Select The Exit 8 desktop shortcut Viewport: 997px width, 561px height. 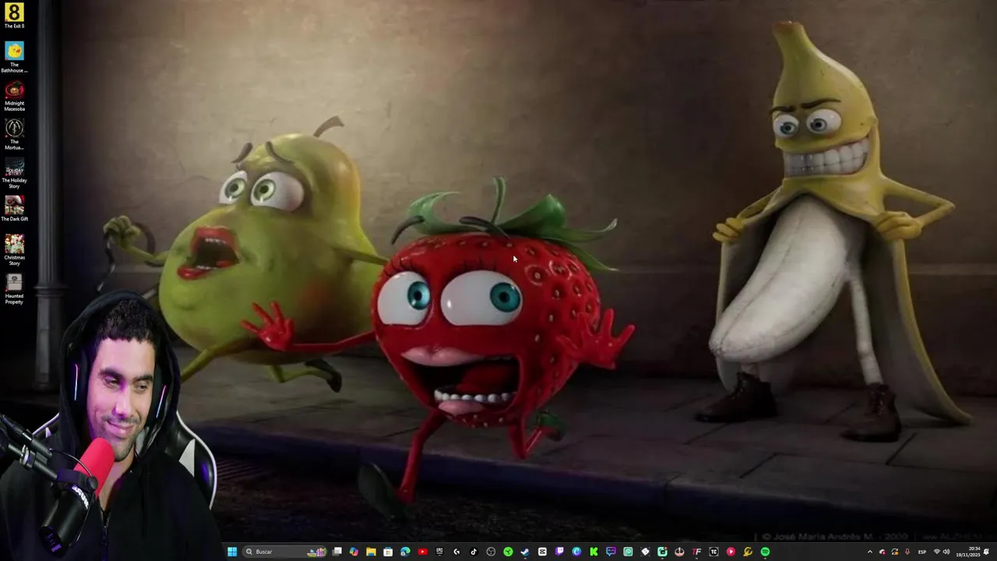(14, 16)
